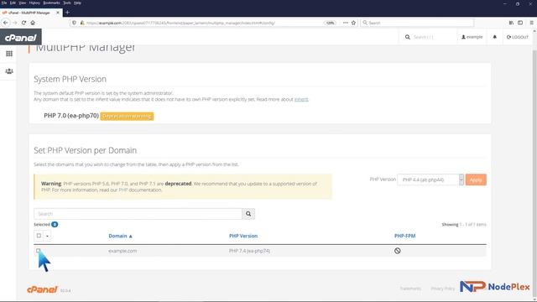The image size is (537, 302).
Task: Open the Firefox hamburger menu
Action: click(531, 23)
